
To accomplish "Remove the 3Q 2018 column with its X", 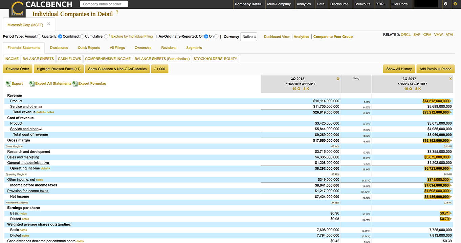I will click(x=338, y=79).
